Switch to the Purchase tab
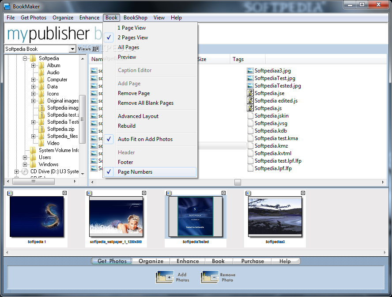This screenshot has width=392, height=297. pos(253,261)
